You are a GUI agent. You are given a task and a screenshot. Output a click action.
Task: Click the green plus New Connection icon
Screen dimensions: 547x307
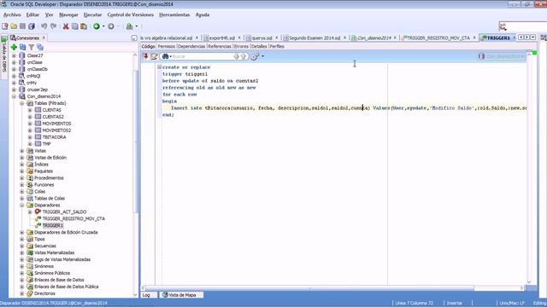coord(14,47)
